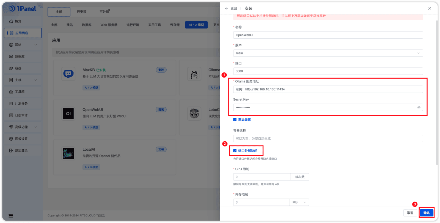440x223 pixels.
Task: Edit the CPU 限制 value field
Action: point(262,177)
